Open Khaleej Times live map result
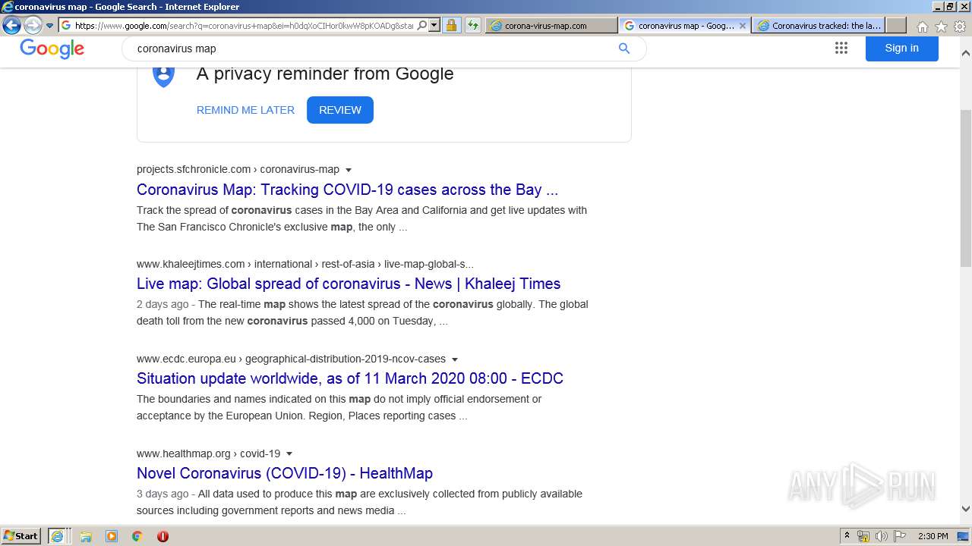 (349, 284)
